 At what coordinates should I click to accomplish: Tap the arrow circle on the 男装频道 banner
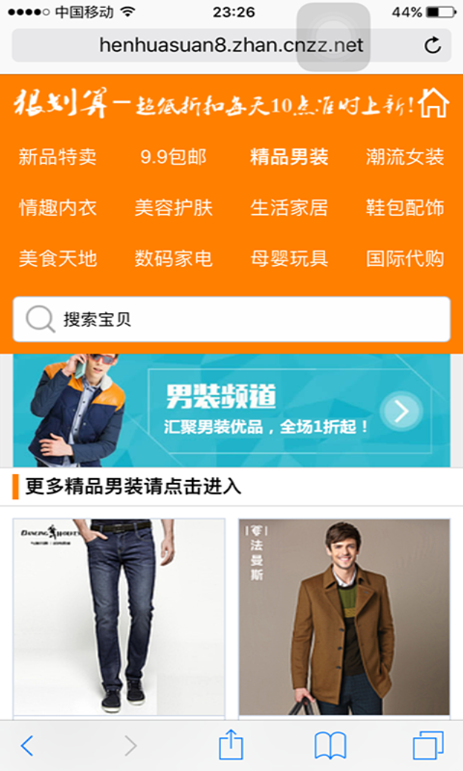[401, 412]
